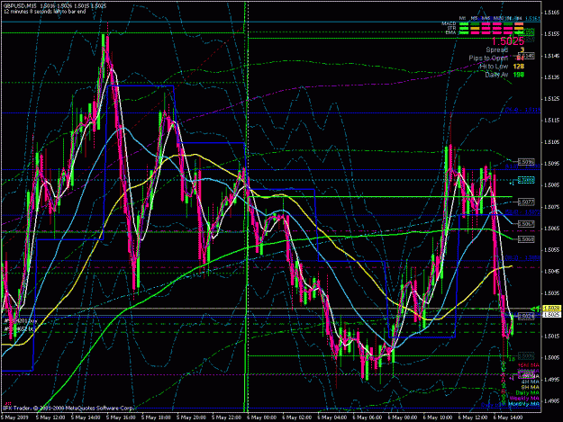Click the large pink 1.5025 price readout
The height and width of the screenshot is (422, 563).
click(507, 41)
